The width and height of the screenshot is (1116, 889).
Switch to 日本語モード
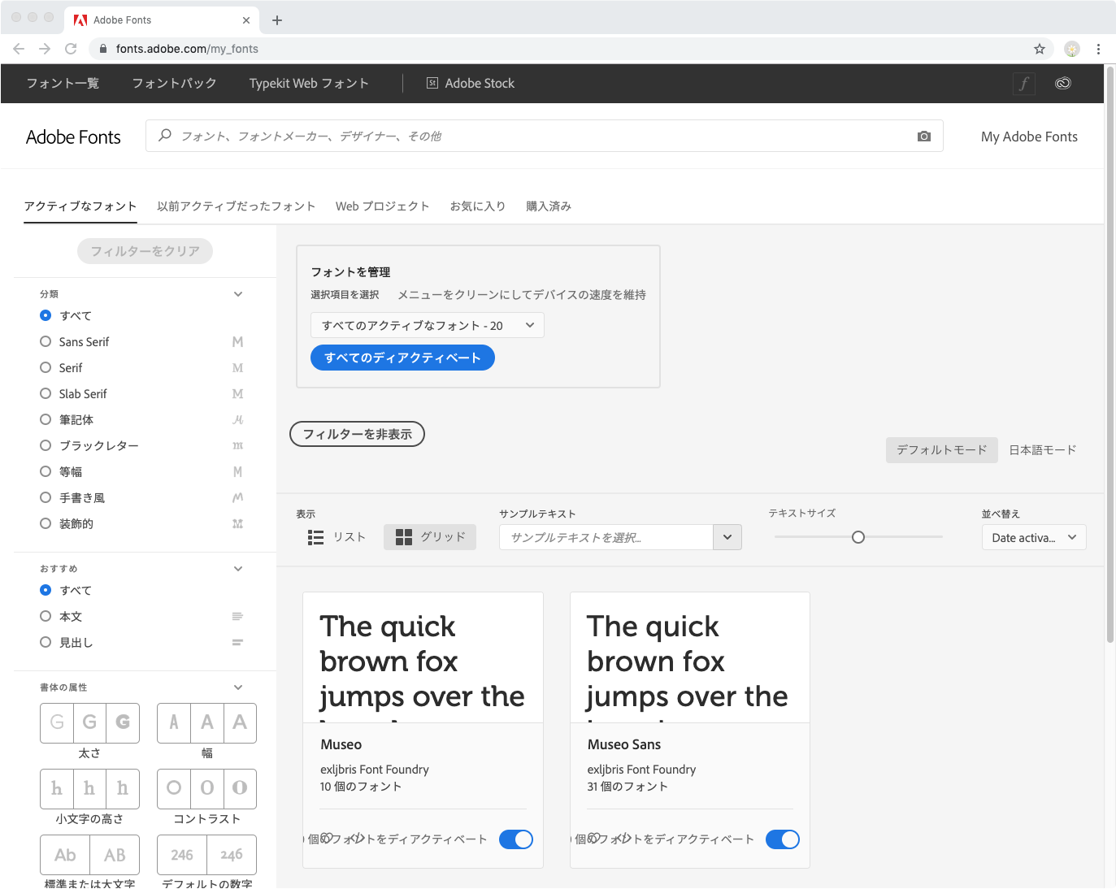point(1043,449)
